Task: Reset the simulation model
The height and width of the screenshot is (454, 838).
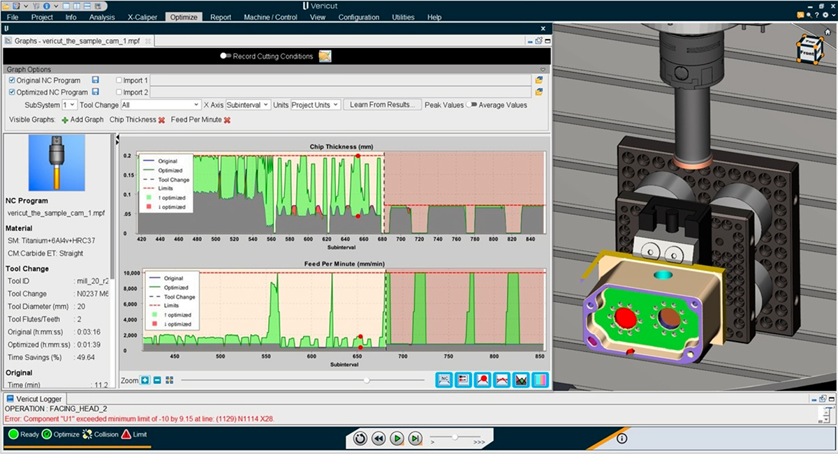Action: tap(360, 439)
